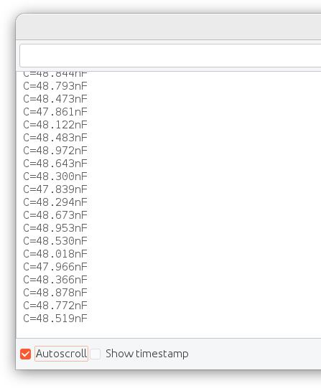Select the C=48.473nF output line

[55, 99]
